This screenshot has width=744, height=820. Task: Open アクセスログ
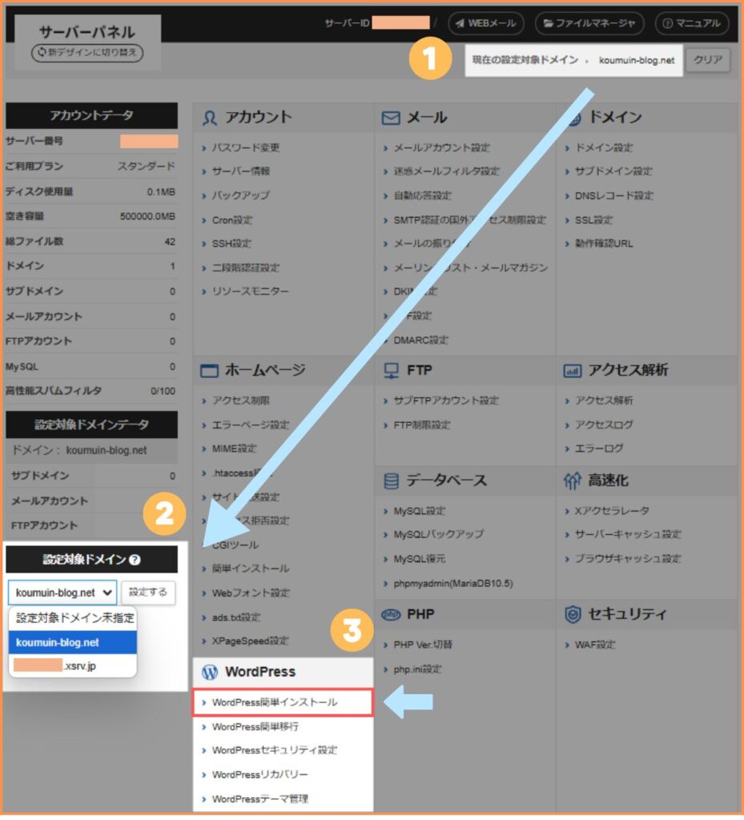pos(604,424)
